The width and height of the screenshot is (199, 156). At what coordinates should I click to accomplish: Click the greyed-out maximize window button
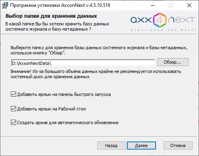(171, 5)
